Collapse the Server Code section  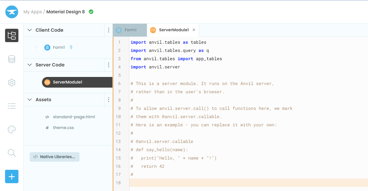click(30, 65)
